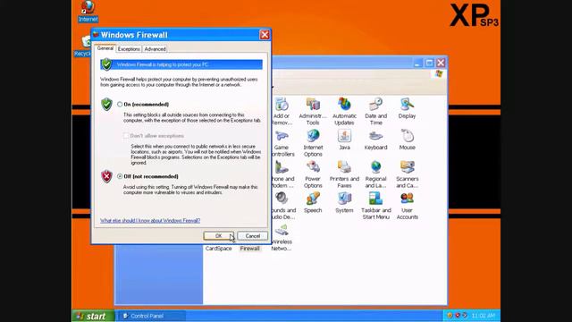
Task: Click the CardSpace label in Control Panel
Action: [x=218, y=249]
